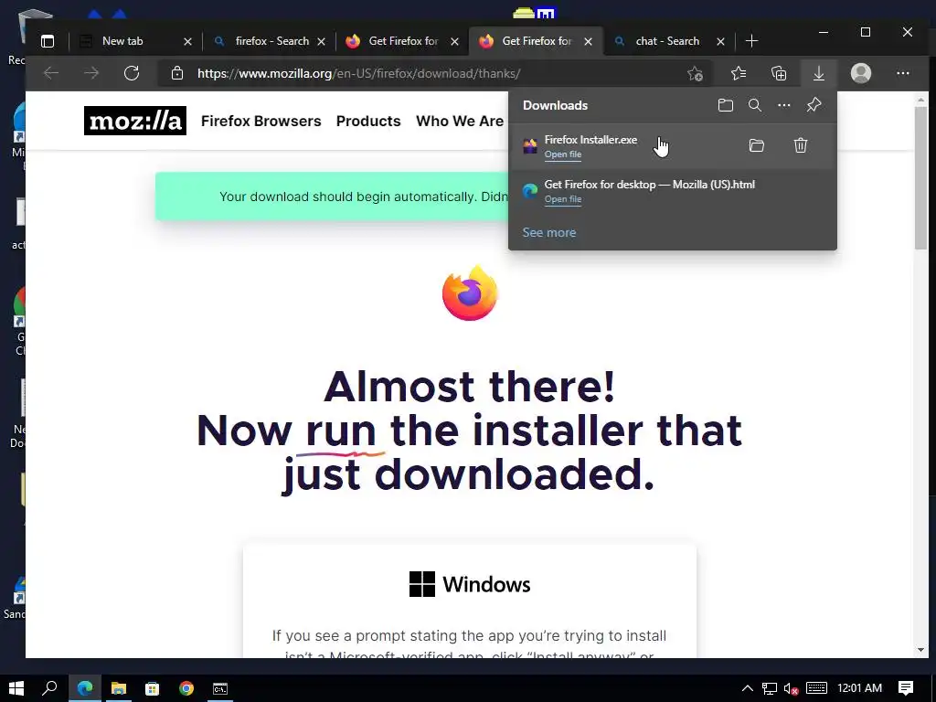This screenshot has width=936, height=702.
Task: Pin the Downloads panel
Action: point(814,106)
